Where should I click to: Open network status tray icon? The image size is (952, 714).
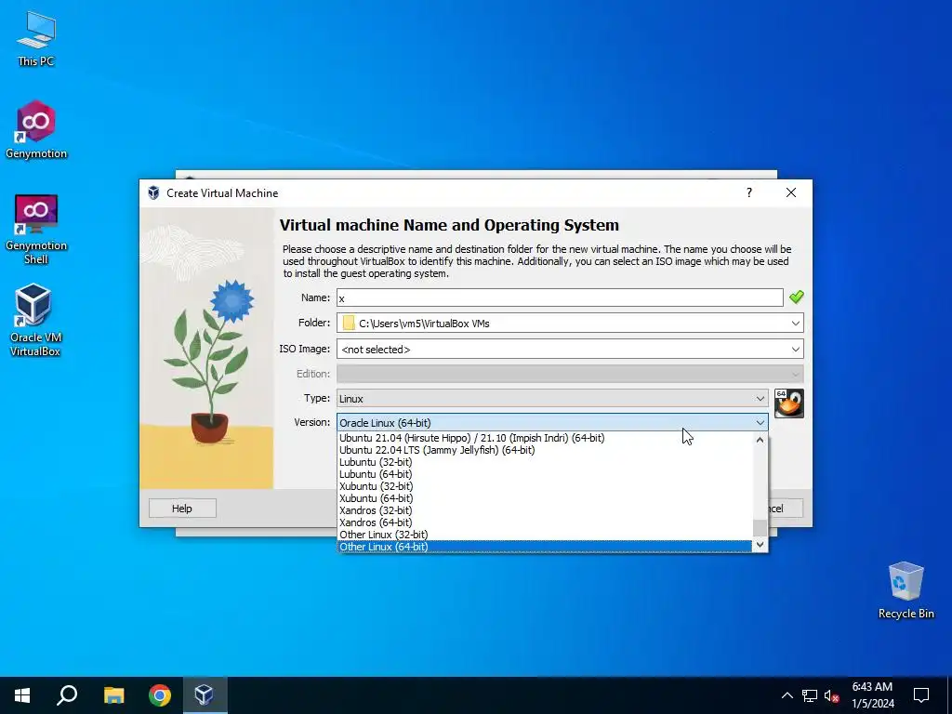click(x=810, y=695)
